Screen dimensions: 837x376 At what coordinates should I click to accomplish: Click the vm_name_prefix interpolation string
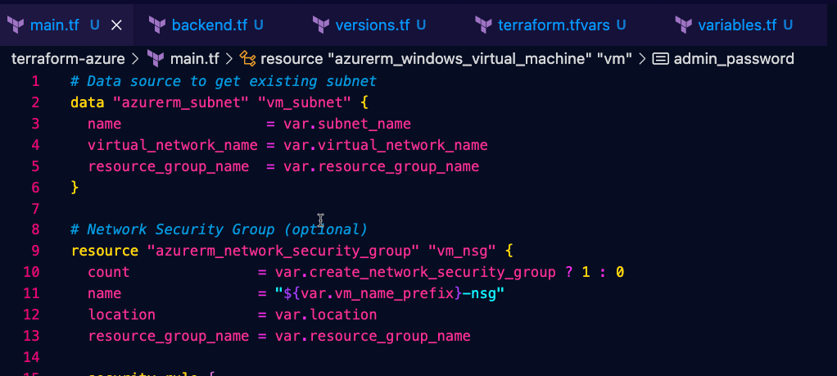click(390, 294)
